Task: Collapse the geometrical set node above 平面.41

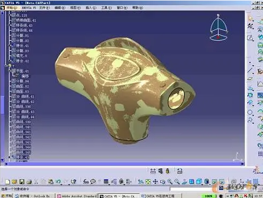Action: [6, 66]
